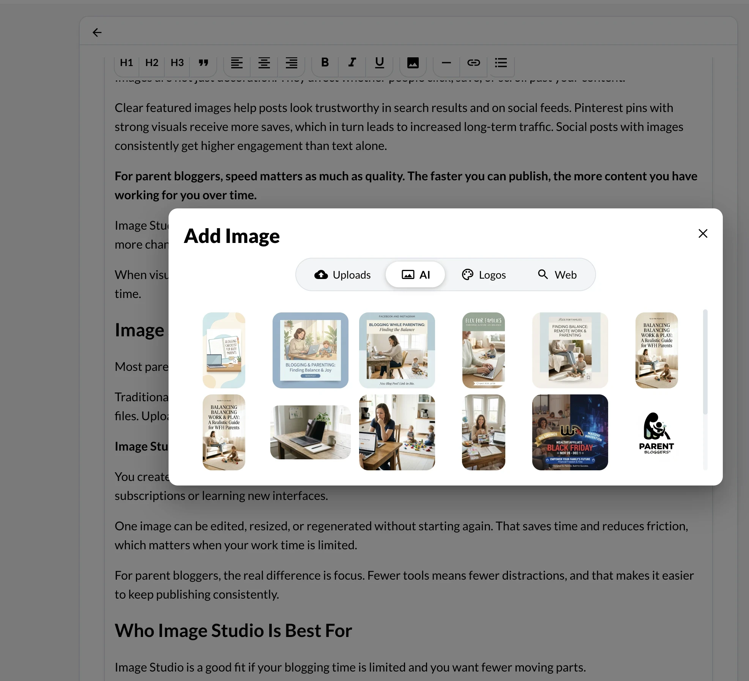The image size is (749, 681).
Task: Apply H1 heading format
Action: pos(126,63)
